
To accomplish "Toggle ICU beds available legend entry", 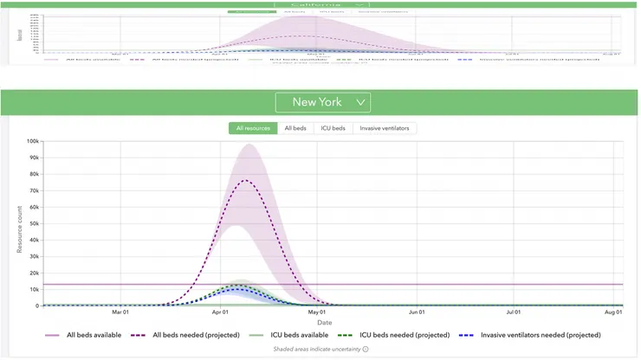I will tap(288, 335).
